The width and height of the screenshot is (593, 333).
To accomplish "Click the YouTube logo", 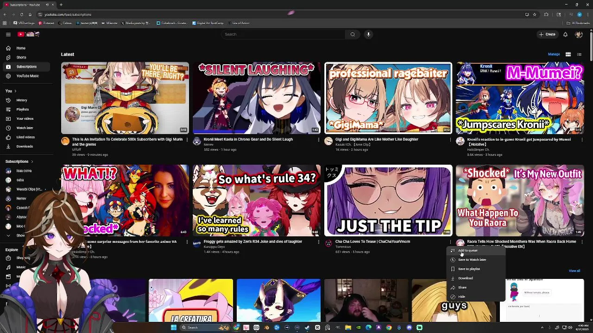I will (x=29, y=34).
